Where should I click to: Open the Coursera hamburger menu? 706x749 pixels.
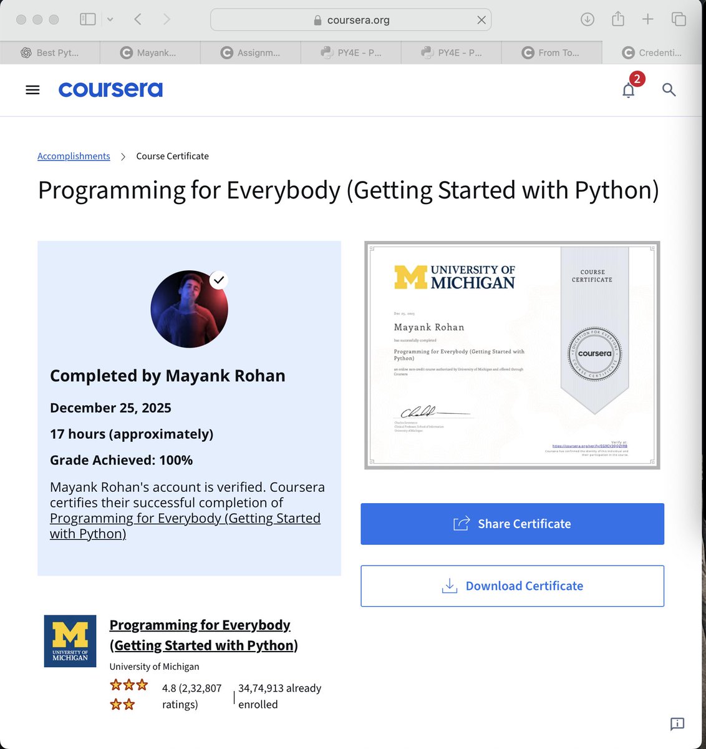click(32, 90)
